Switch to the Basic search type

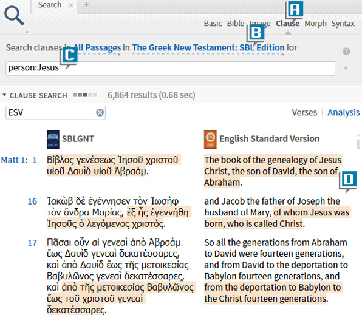click(x=213, y=24)
